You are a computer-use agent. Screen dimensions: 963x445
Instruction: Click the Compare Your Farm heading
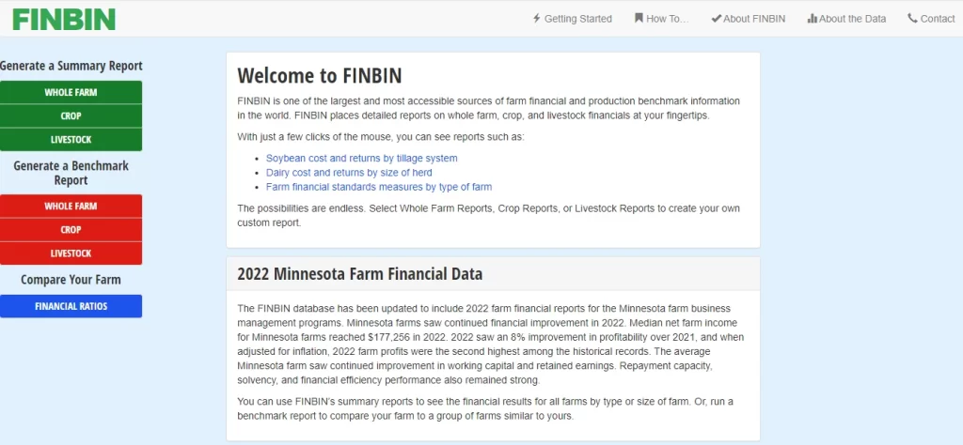coord(71,280)
